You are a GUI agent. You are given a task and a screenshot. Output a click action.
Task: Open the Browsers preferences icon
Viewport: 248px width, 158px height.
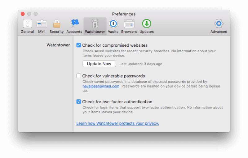(129, 23)
